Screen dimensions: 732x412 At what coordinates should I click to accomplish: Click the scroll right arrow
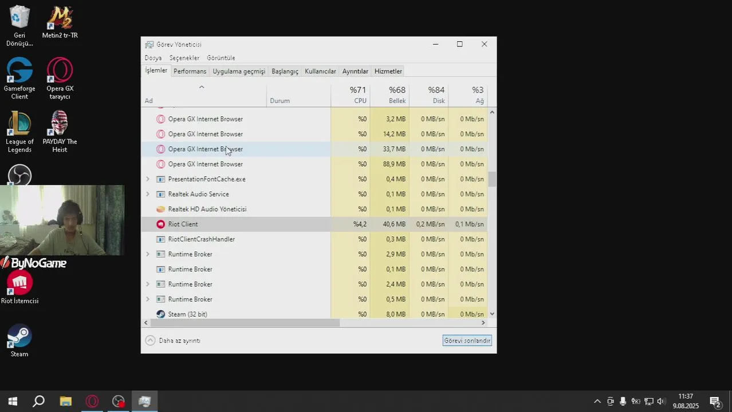483,323
